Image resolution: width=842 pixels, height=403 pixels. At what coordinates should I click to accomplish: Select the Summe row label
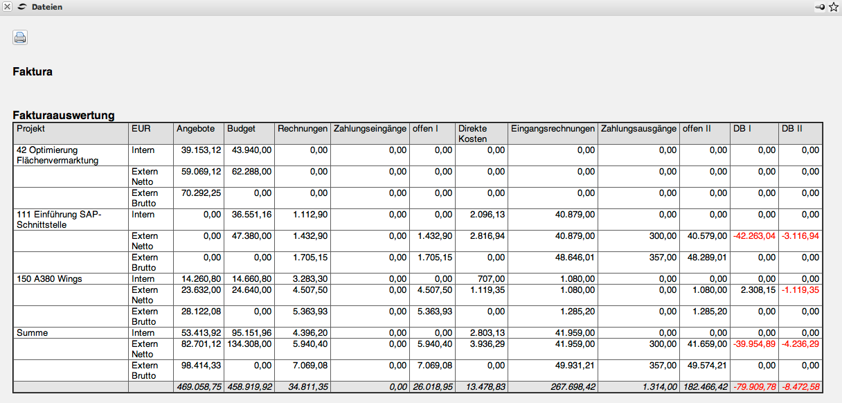pyautogui.click(x=31, y=333)
